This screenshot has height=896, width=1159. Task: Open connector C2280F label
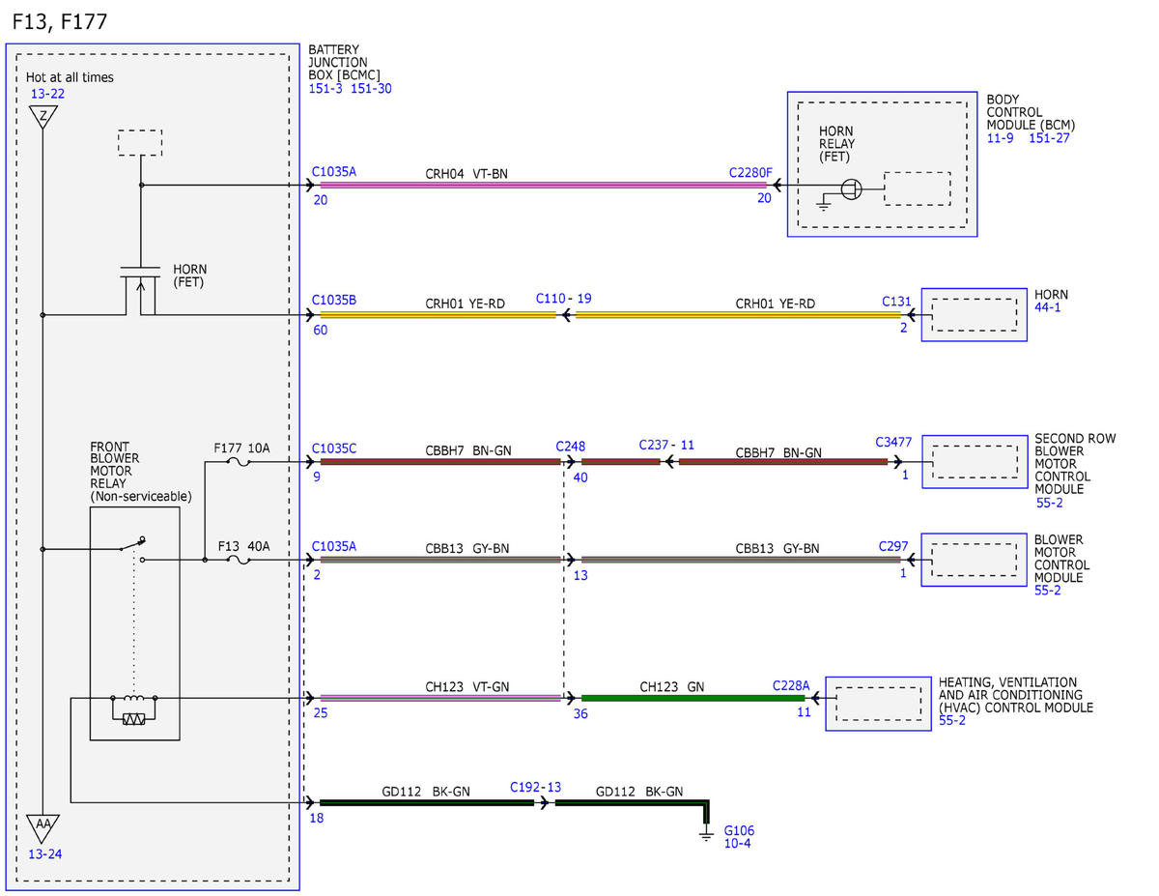[750, 172]
